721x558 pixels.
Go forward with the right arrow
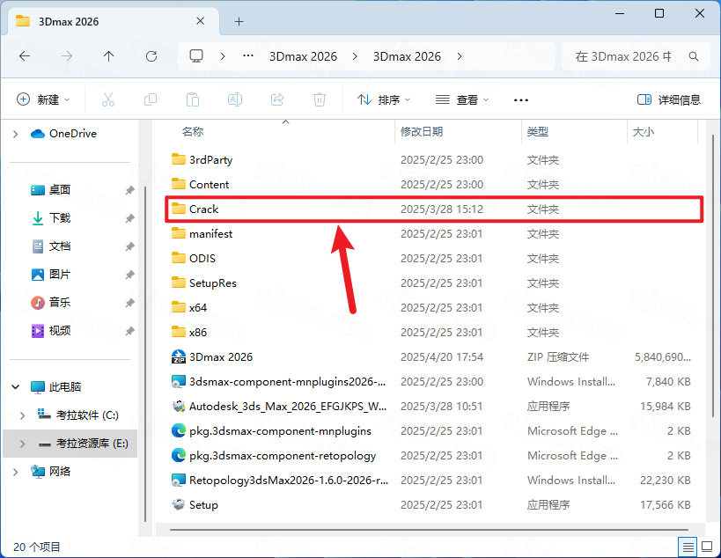pos(67,56)
